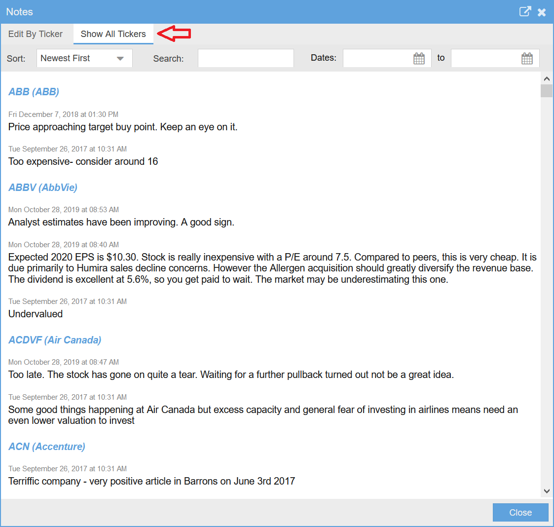Screen dimensions: 554x527
Task: Click the 'Dates:' label
Action: pyautogui.click(x=323, y=58)
